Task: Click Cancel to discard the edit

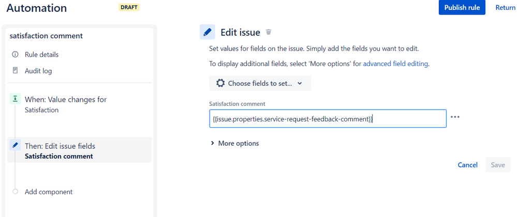Action: tap(467, 165)
